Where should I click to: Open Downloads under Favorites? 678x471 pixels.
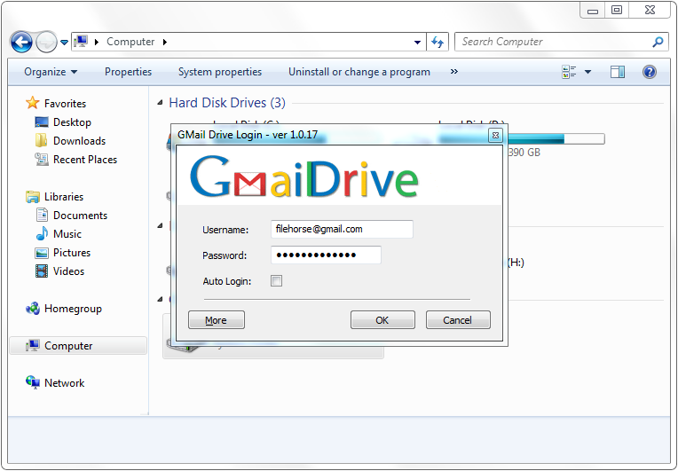click(79, 141)
